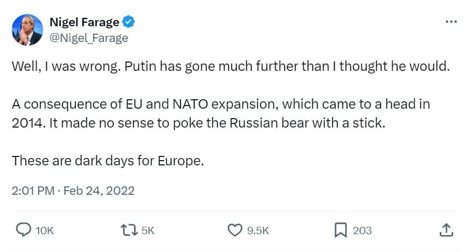Screen dimensions: 466x252
Task: Click the reply speech bubble icon
Action: (x=23, y=230)
